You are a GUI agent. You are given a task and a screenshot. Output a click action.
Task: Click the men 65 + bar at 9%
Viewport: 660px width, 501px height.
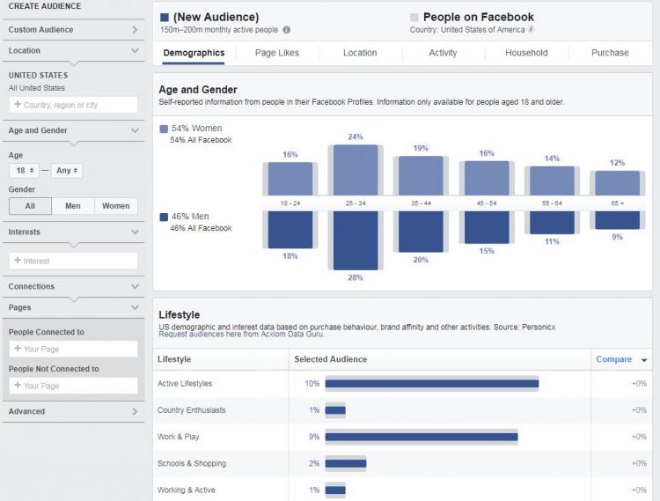(618, 220)
